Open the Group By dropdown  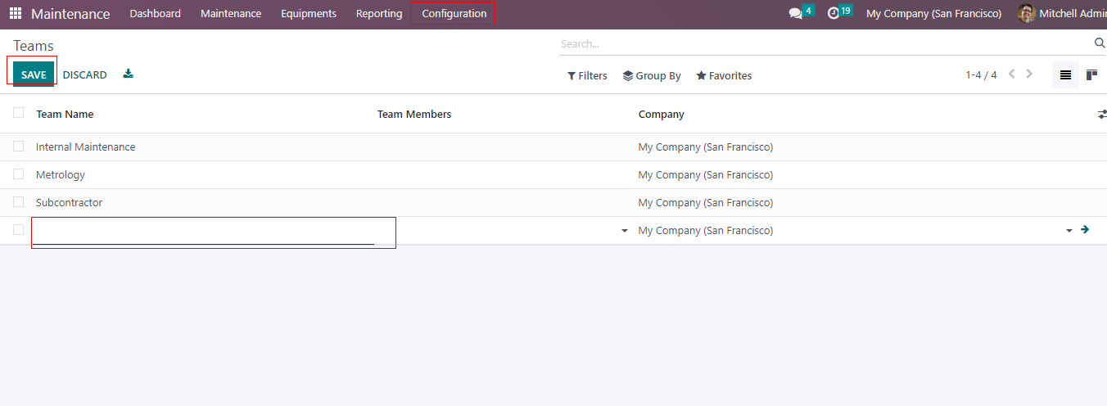click(652, 76)
